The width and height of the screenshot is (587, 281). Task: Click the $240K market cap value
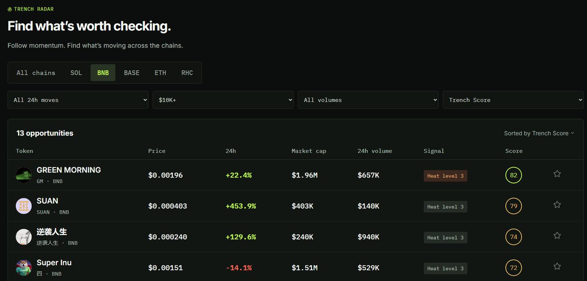(303, 237)
